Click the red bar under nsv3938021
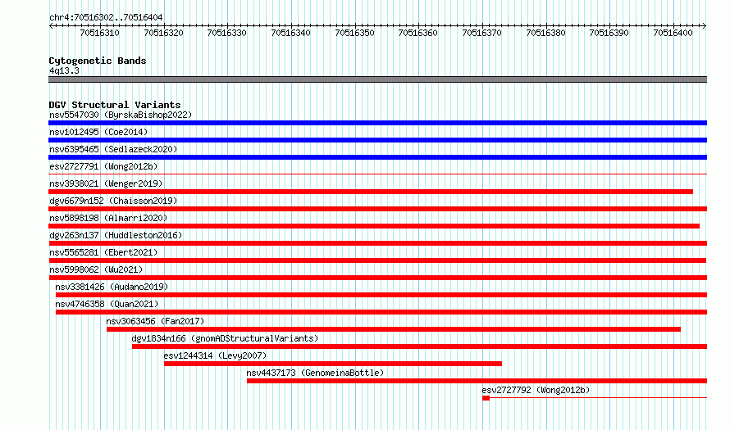Screen dimensions: 730x430 click(371, 192)
